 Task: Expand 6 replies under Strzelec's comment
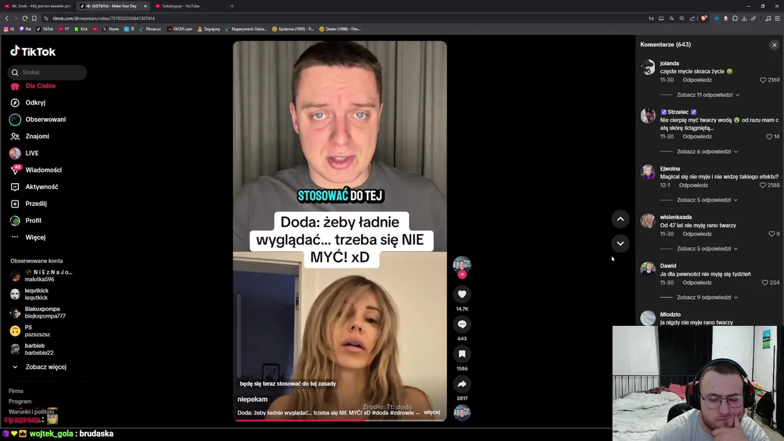coord(706,151)
